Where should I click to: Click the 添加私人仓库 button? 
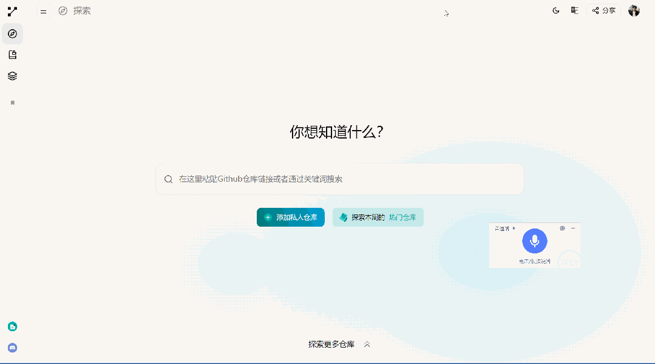291,217
